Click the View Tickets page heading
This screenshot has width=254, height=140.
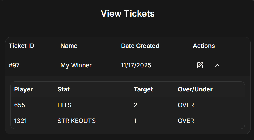tap(127, 13)
